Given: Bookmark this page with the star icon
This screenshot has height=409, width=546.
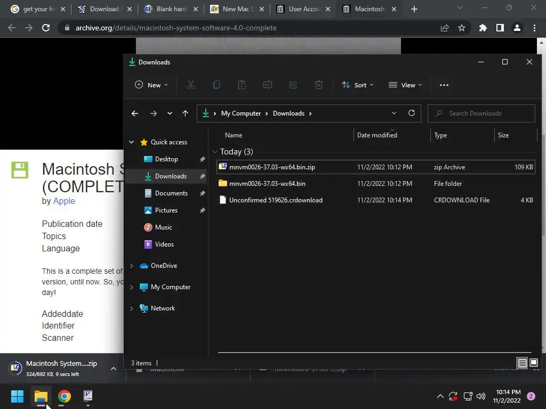Looking at the screenshot, I should (462, 28).
